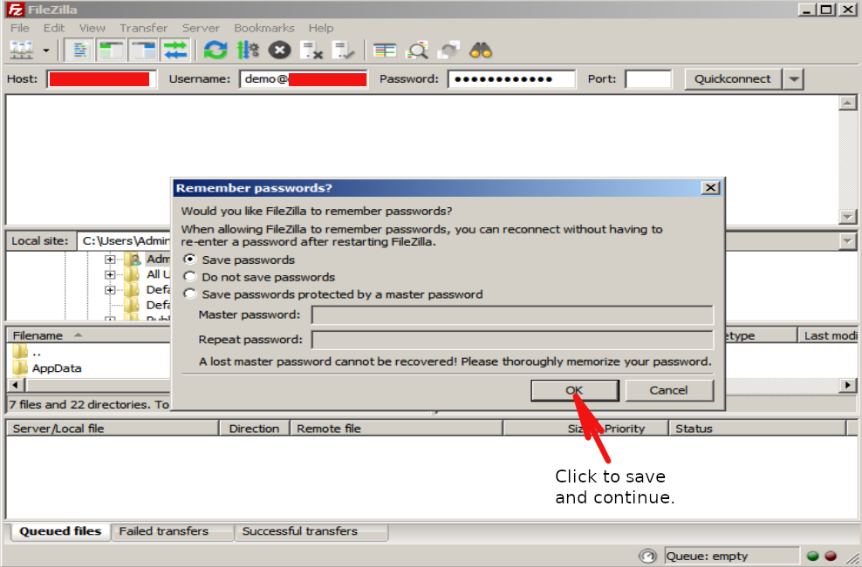862x567 pixels.
Task: Click the red activity indicator in status bar
Action: (x=831, y=556)
